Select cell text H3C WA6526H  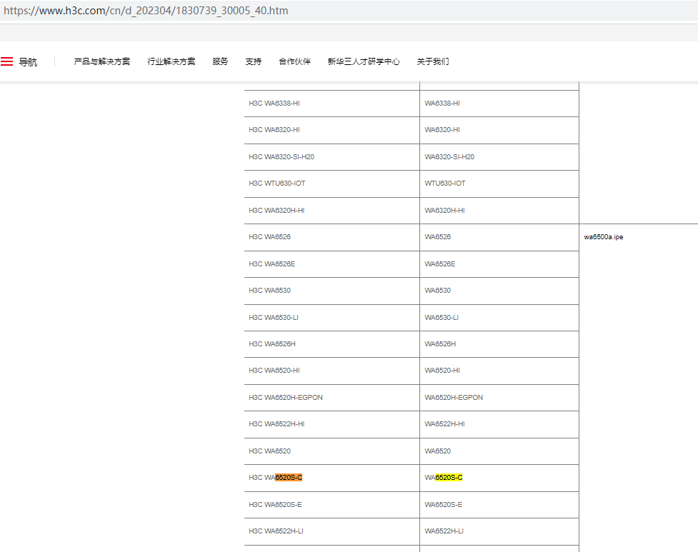272,343
